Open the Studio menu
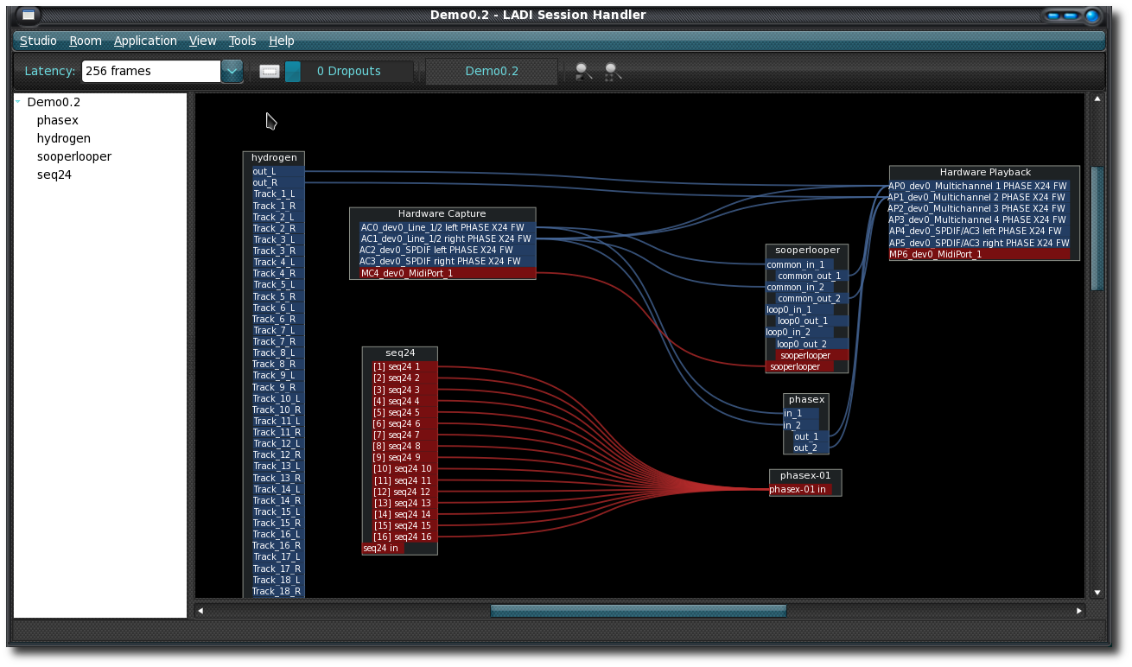 (38, 41)
